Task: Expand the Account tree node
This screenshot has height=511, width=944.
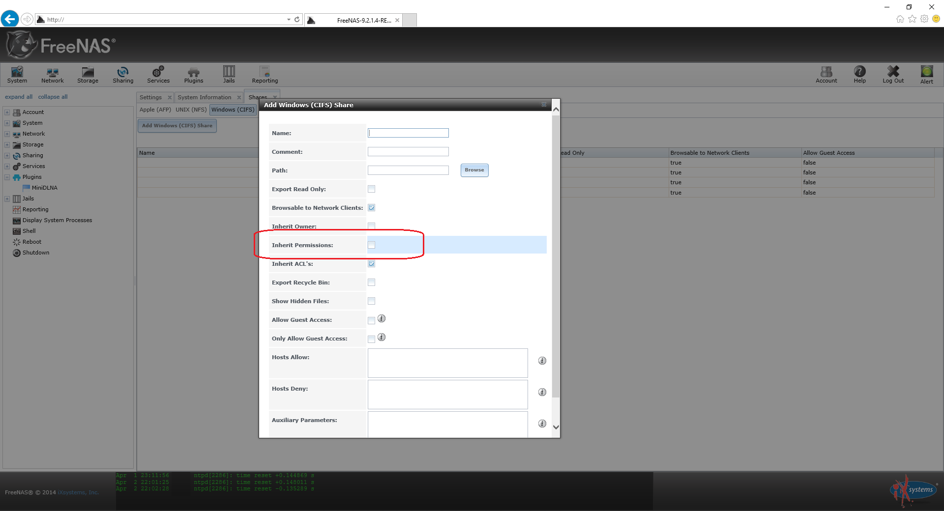Action: [x=7, y=112]
